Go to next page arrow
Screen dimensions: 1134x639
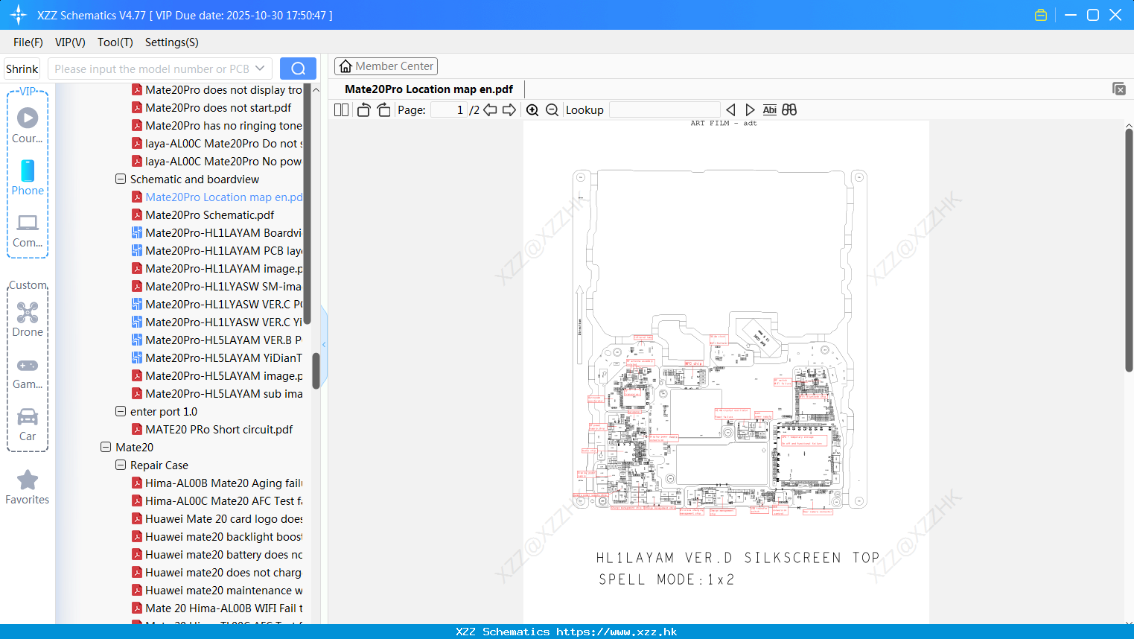point(509,109)
